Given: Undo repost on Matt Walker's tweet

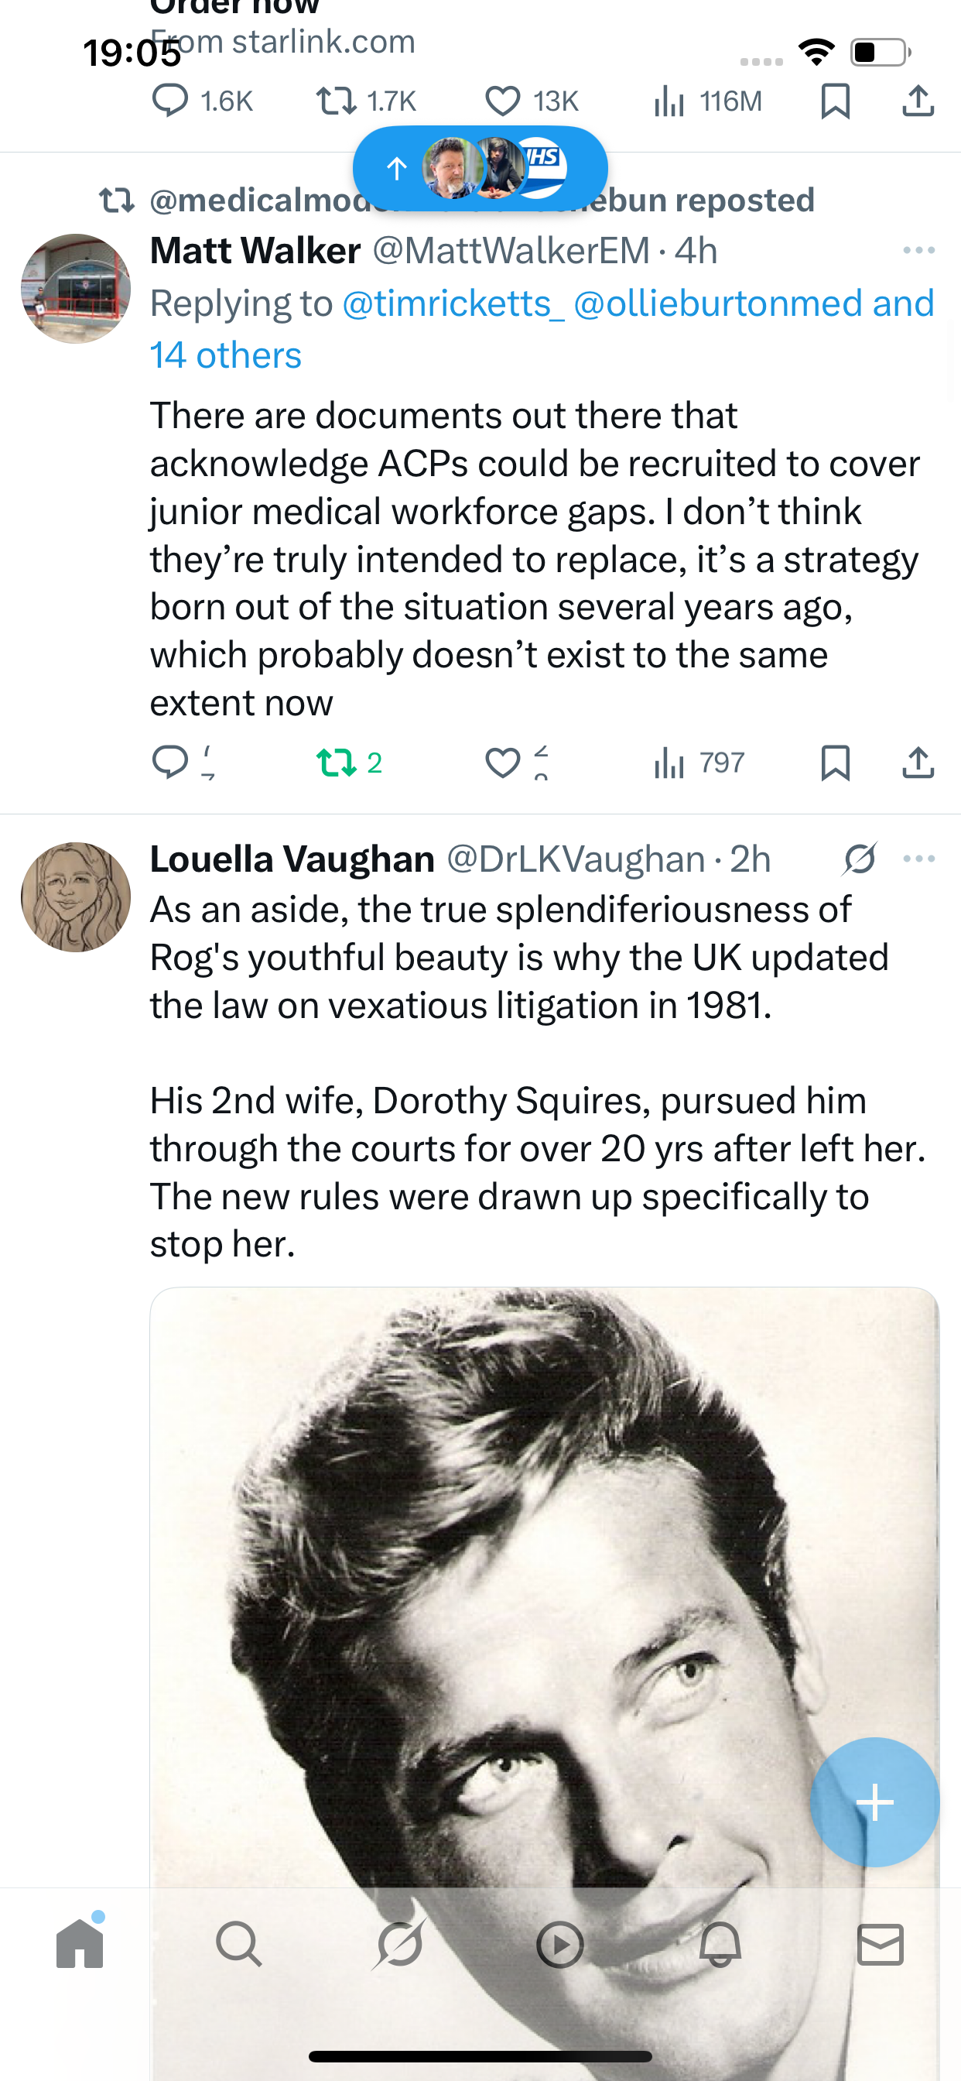Looking at the screenshot, I should [x=348, y=762].
